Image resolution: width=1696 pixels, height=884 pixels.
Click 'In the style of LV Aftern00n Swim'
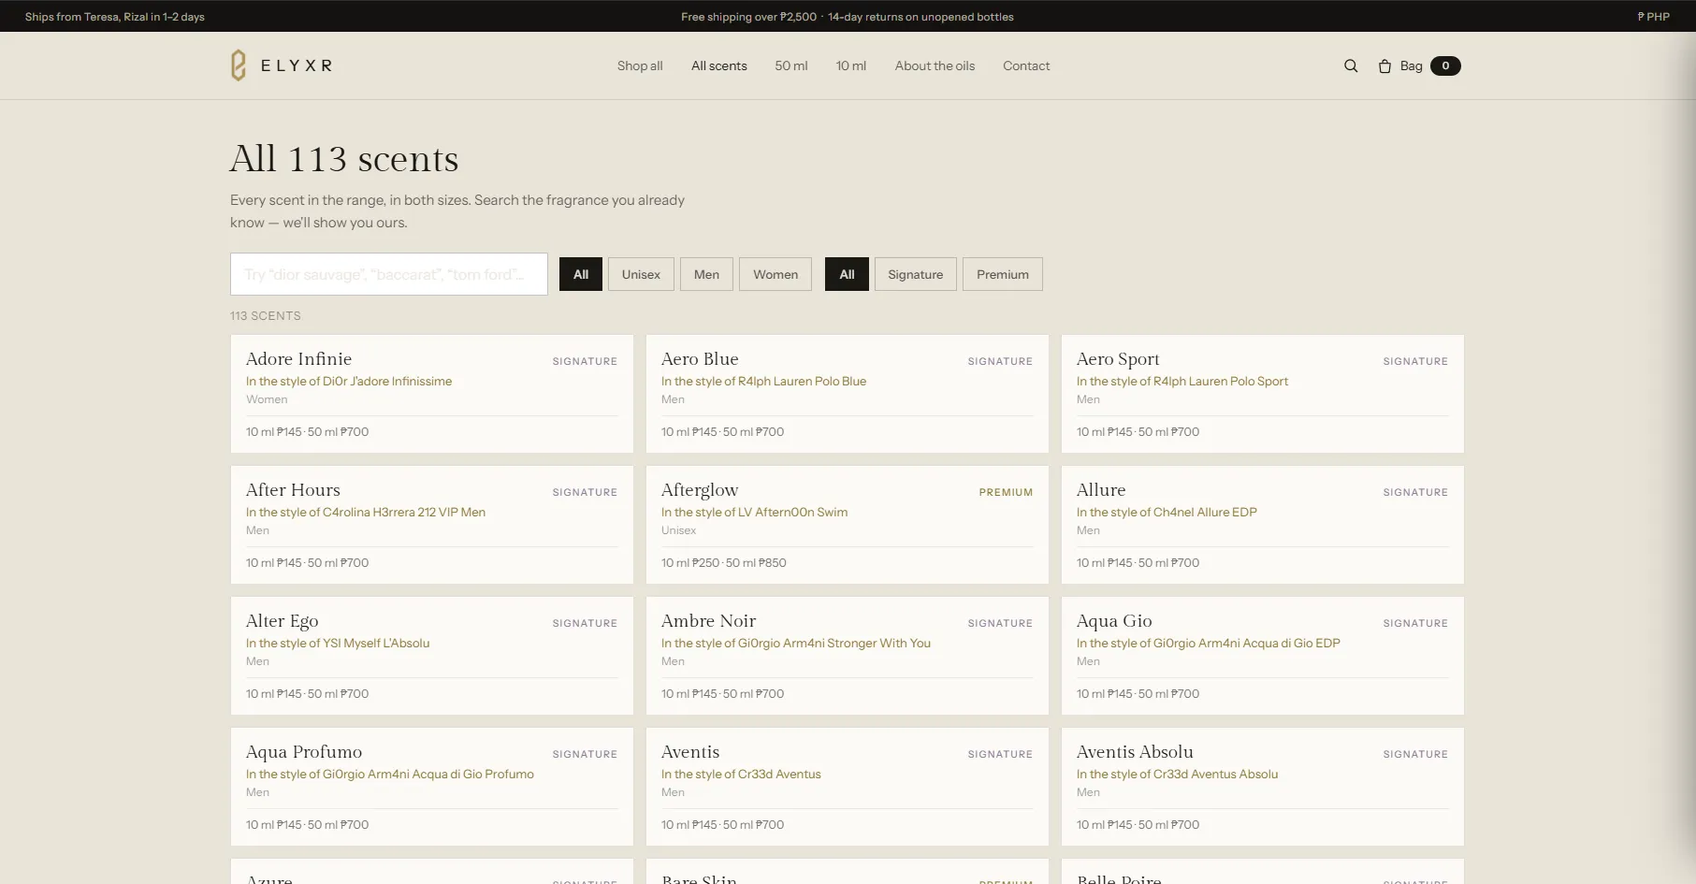click(x=754, y=512)
